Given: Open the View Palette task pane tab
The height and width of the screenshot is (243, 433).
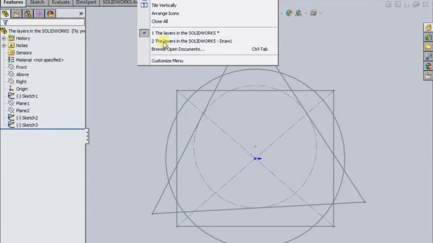Looking at the screenshot, I should click(428, 56).
